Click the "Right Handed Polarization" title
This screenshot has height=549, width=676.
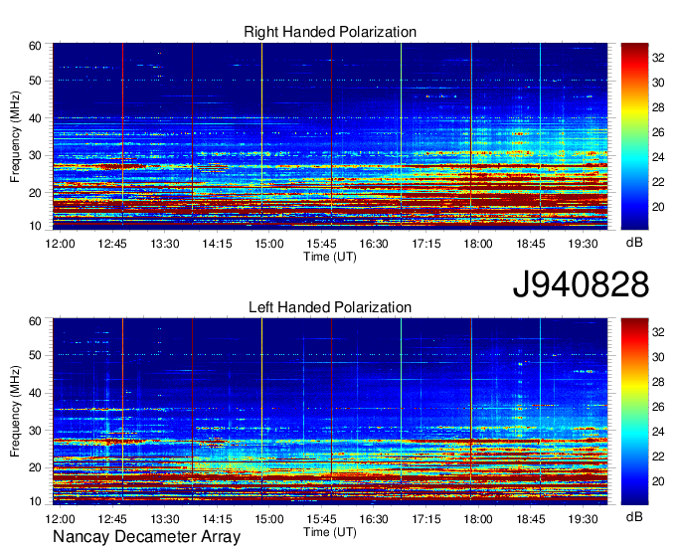tap(330, 32)
